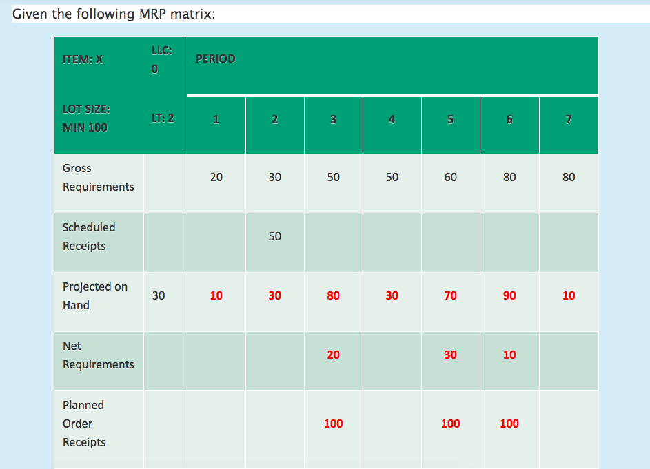Image resolution: width=650 pixels, height=469 pixels.
Task: Select the Projected on Hand value 90
Action: [509, 295]
